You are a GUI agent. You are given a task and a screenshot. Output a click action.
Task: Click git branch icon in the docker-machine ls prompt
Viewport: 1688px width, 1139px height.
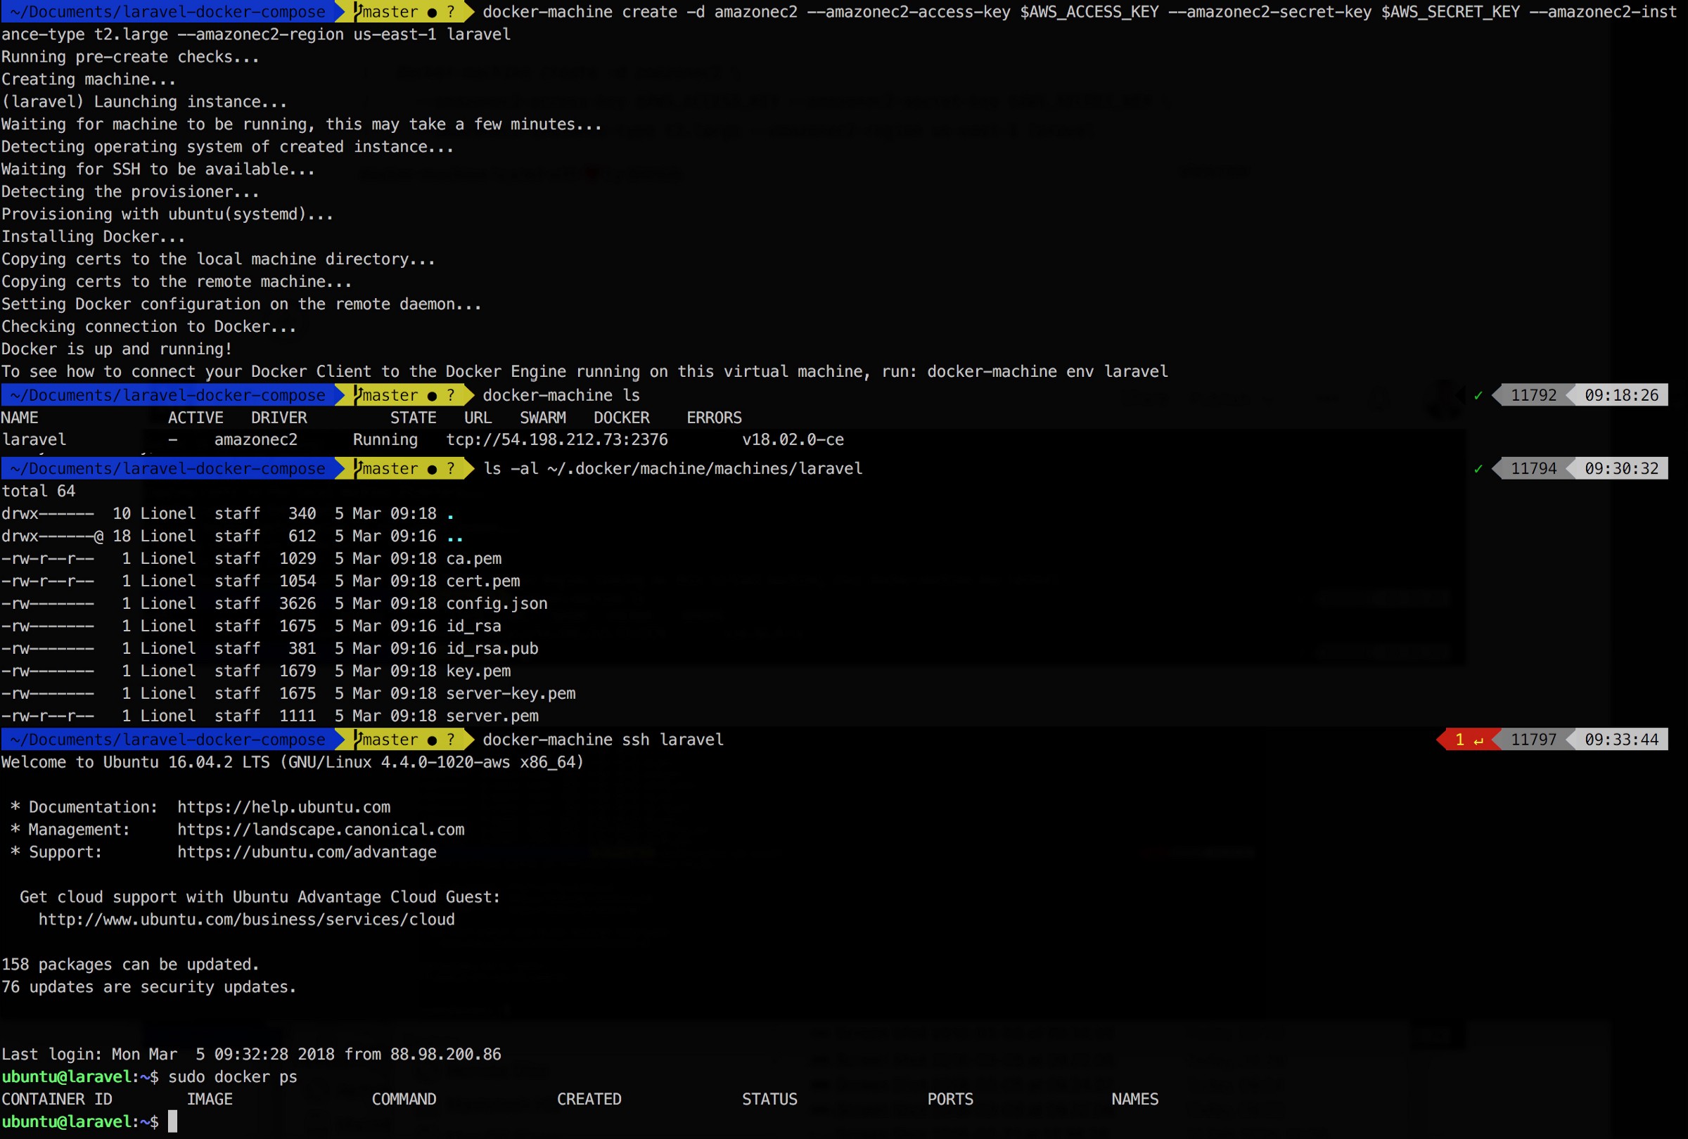(x=358, y=395)
